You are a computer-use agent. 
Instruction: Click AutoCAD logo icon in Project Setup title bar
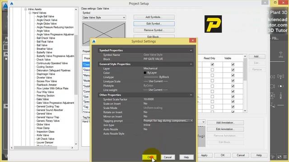coord(12,3)
